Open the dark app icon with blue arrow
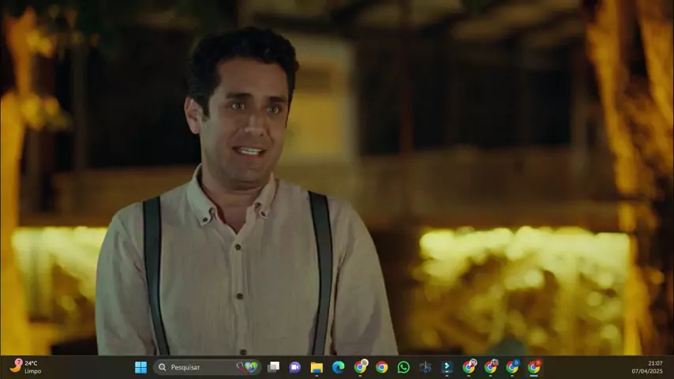Image resolution: width=674 pixels, height=379 pixels. tap(447, 367)
